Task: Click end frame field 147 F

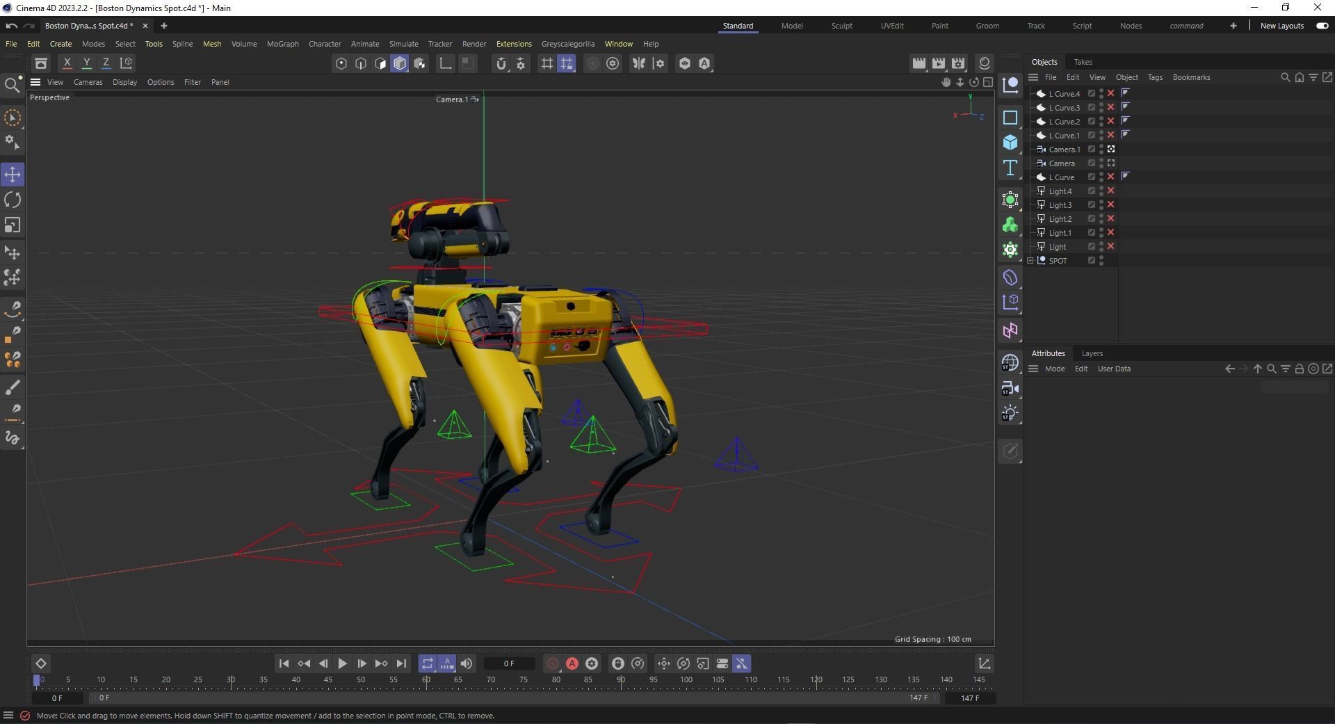Action: [970, 698]
